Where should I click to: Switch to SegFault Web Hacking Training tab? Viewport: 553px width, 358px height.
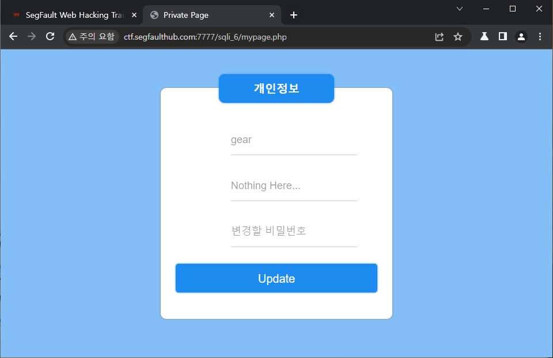(x=75, y=15)
